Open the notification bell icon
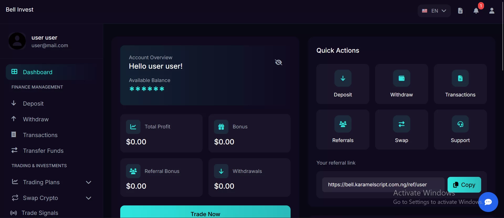 click(x=476, y=11)
